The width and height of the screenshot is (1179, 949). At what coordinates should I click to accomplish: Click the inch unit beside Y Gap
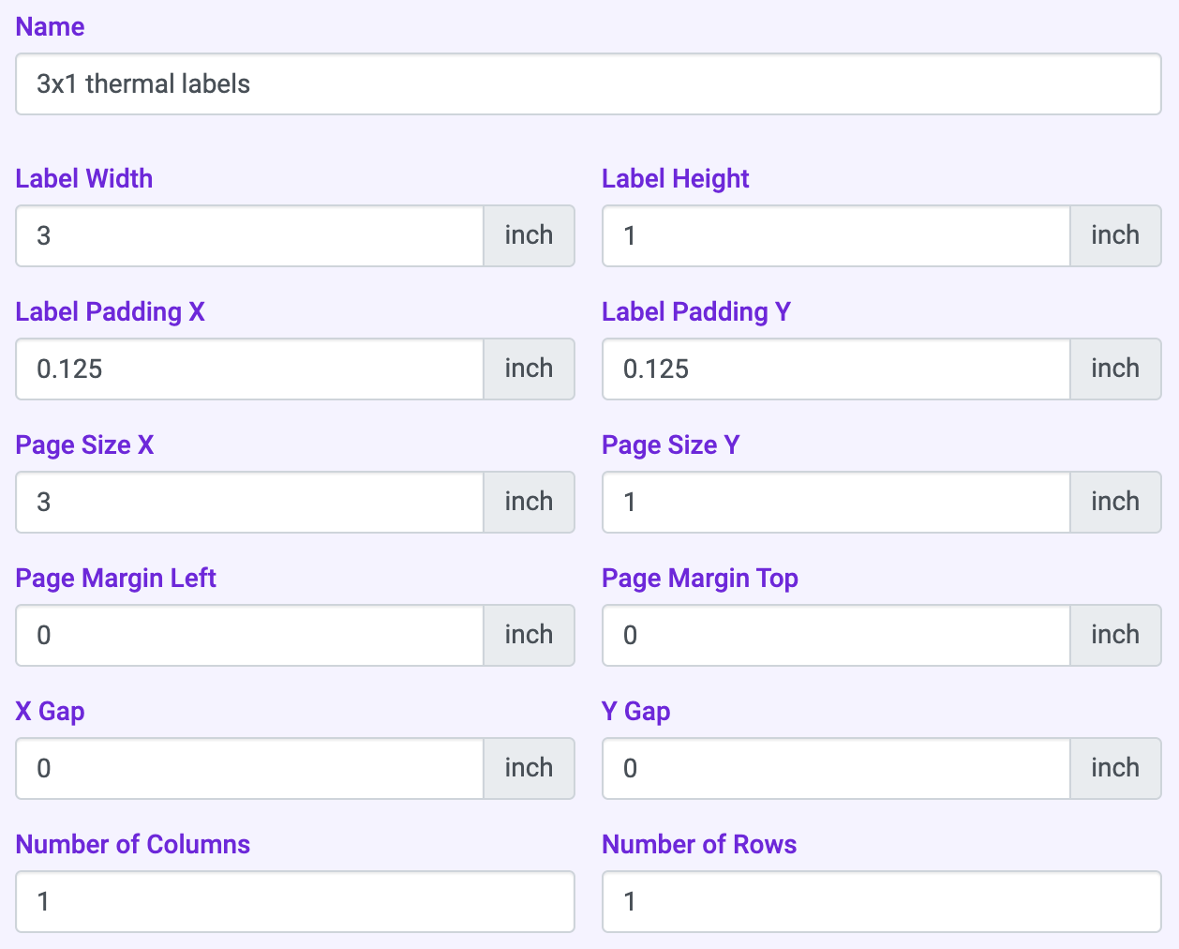1114,769
